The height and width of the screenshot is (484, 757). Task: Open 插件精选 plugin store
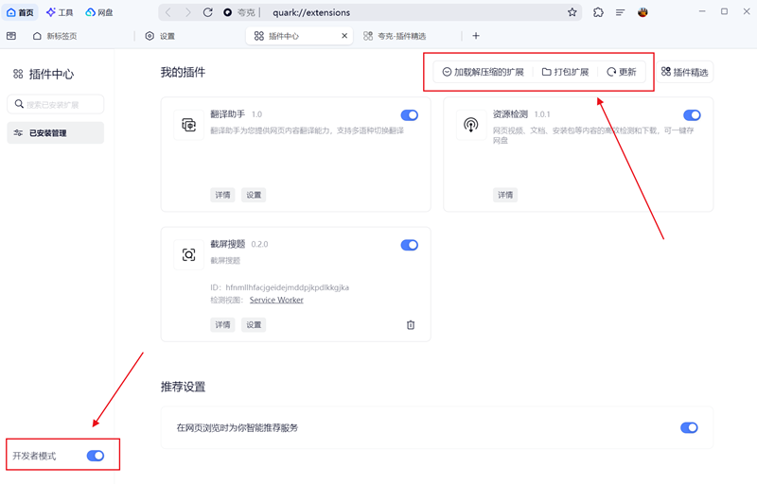tap(684, 72)
